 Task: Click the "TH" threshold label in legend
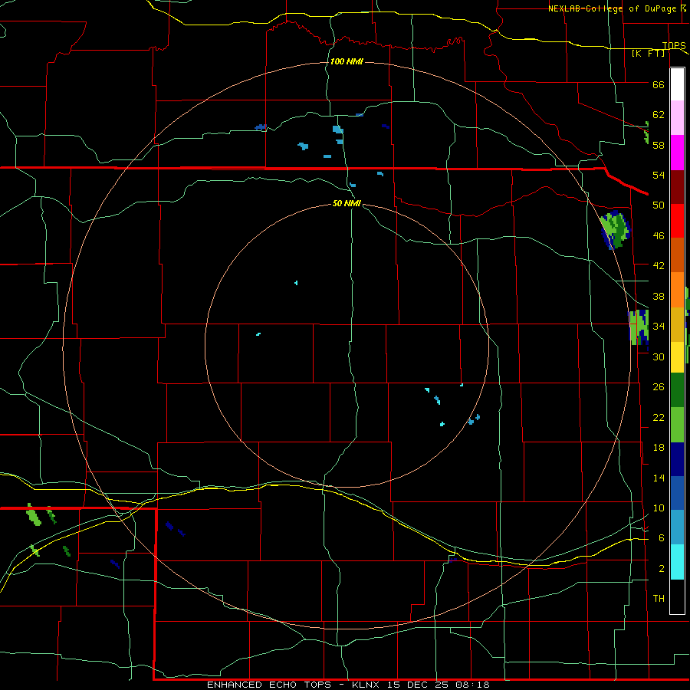coord(659,599)
